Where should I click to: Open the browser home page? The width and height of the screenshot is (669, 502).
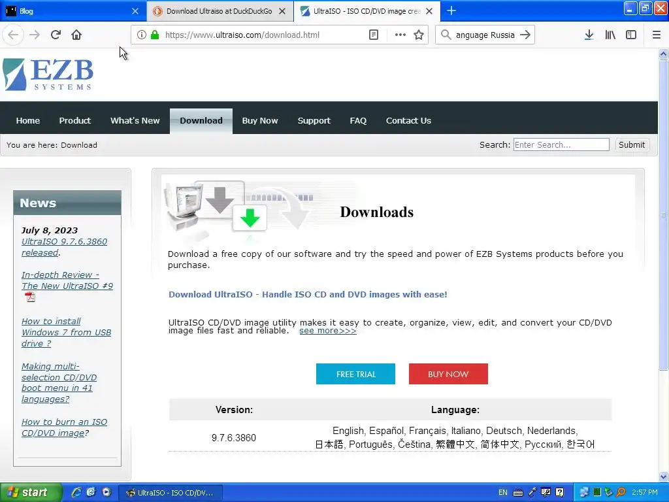pyautogui.click(x=76, y=35)
